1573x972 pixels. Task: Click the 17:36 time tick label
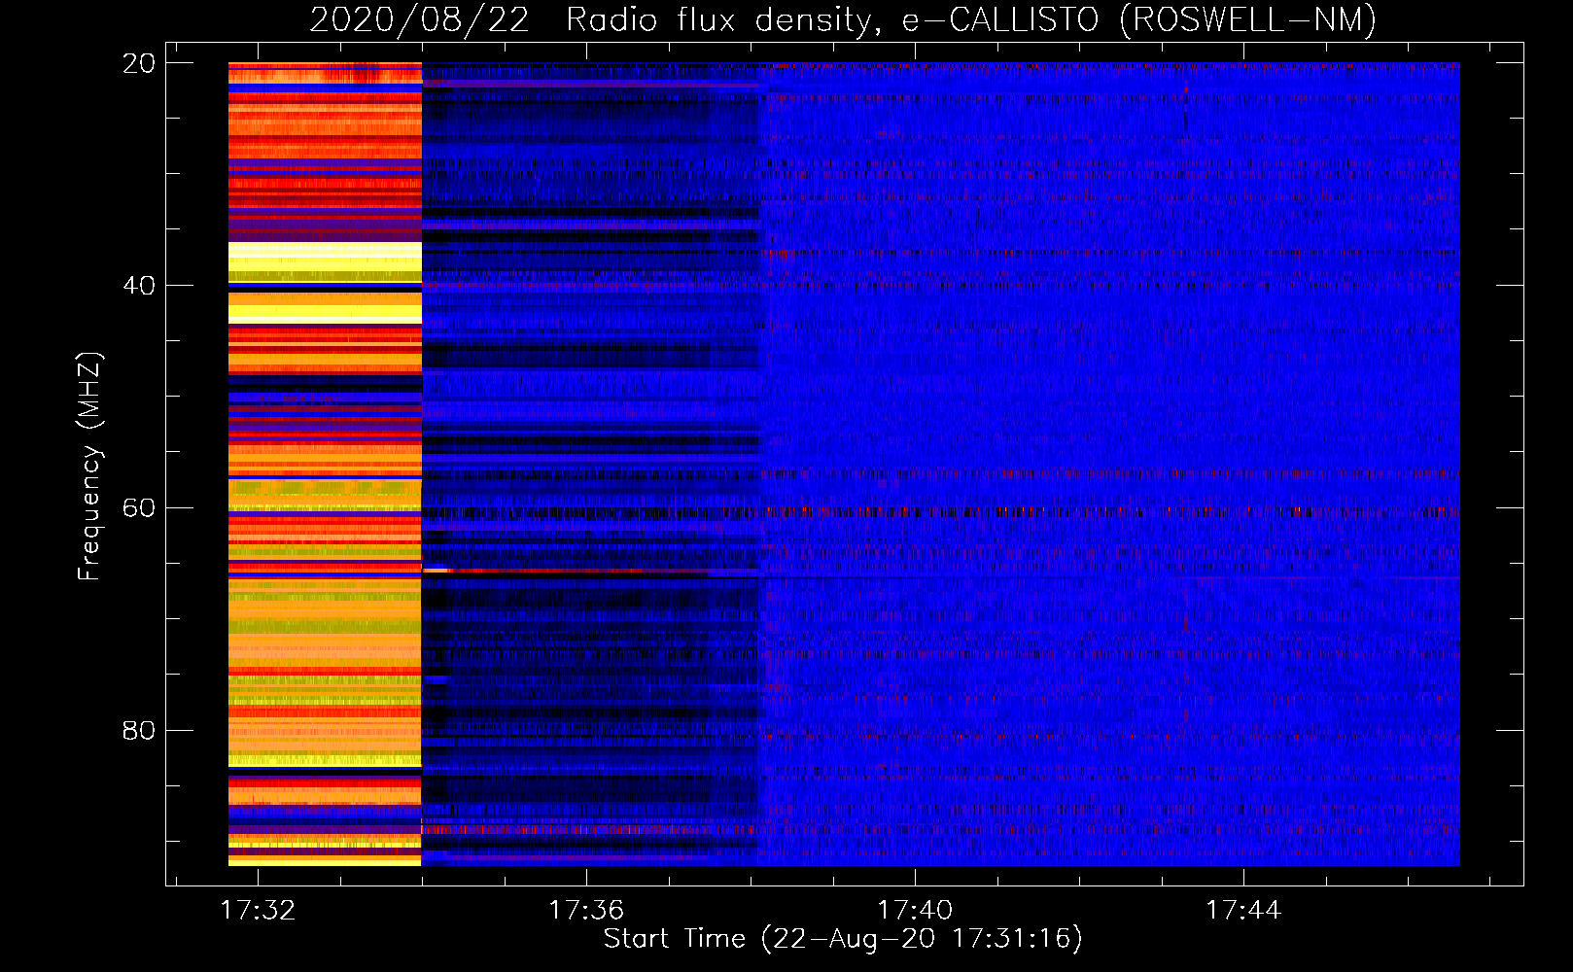point(586,910)
